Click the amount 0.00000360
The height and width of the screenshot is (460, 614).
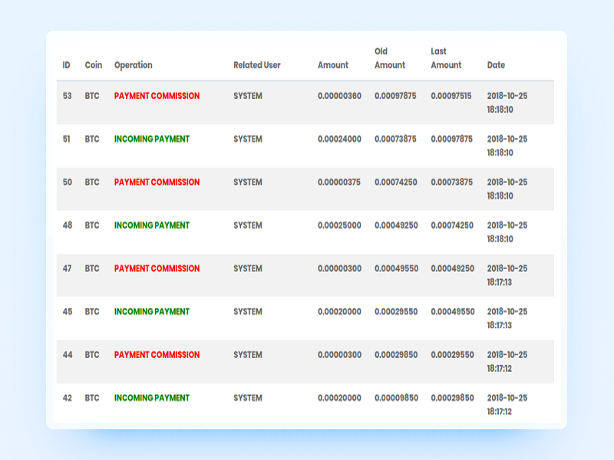pos(339,96)
